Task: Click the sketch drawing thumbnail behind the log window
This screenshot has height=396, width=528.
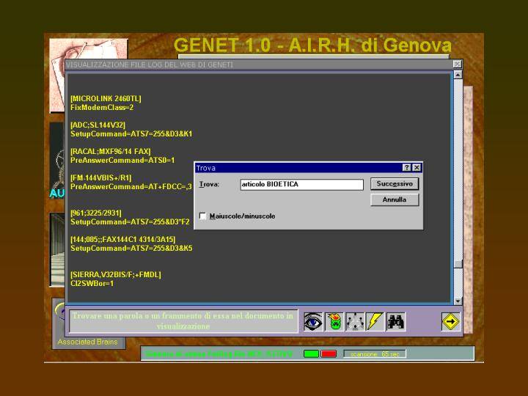Action: click(89, 49)
